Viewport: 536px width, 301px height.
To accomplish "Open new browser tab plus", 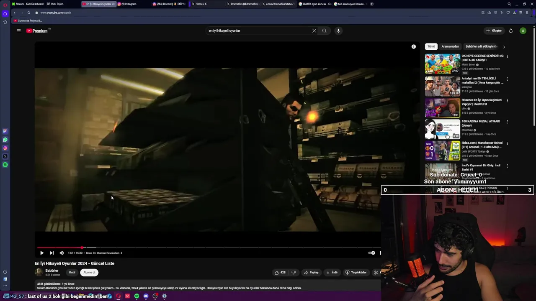I will click(x=371, y=4).
